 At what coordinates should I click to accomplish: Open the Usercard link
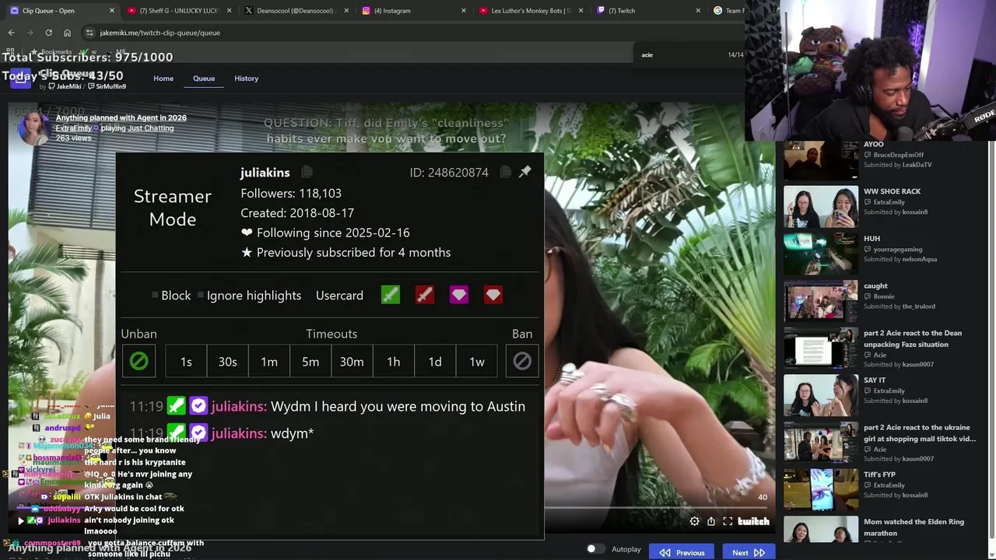(x=339, y=296)
